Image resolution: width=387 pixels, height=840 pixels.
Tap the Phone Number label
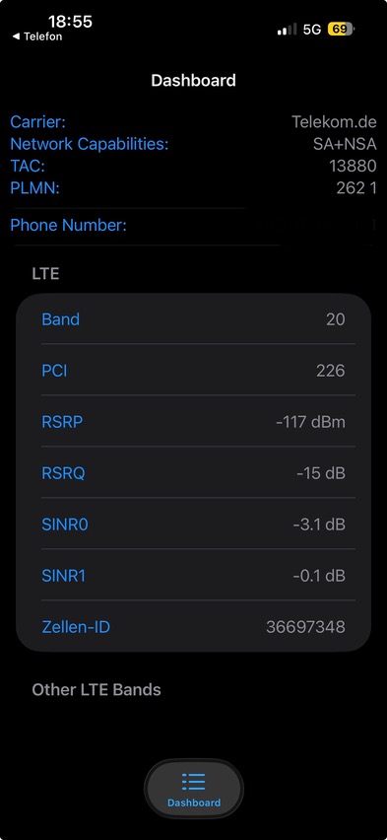69,225
